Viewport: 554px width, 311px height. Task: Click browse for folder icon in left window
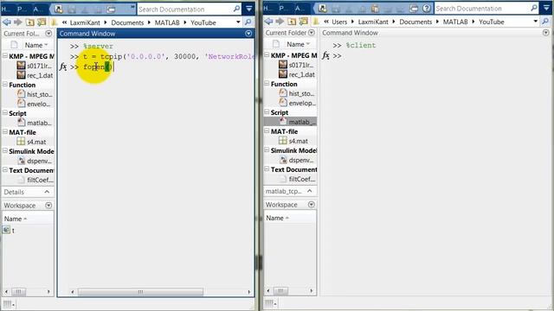click(42, 22)
